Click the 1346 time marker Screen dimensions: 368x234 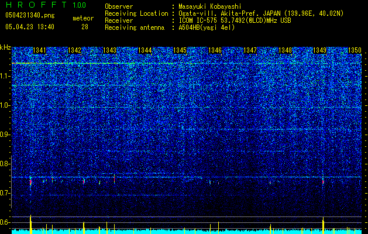point(215,50)
